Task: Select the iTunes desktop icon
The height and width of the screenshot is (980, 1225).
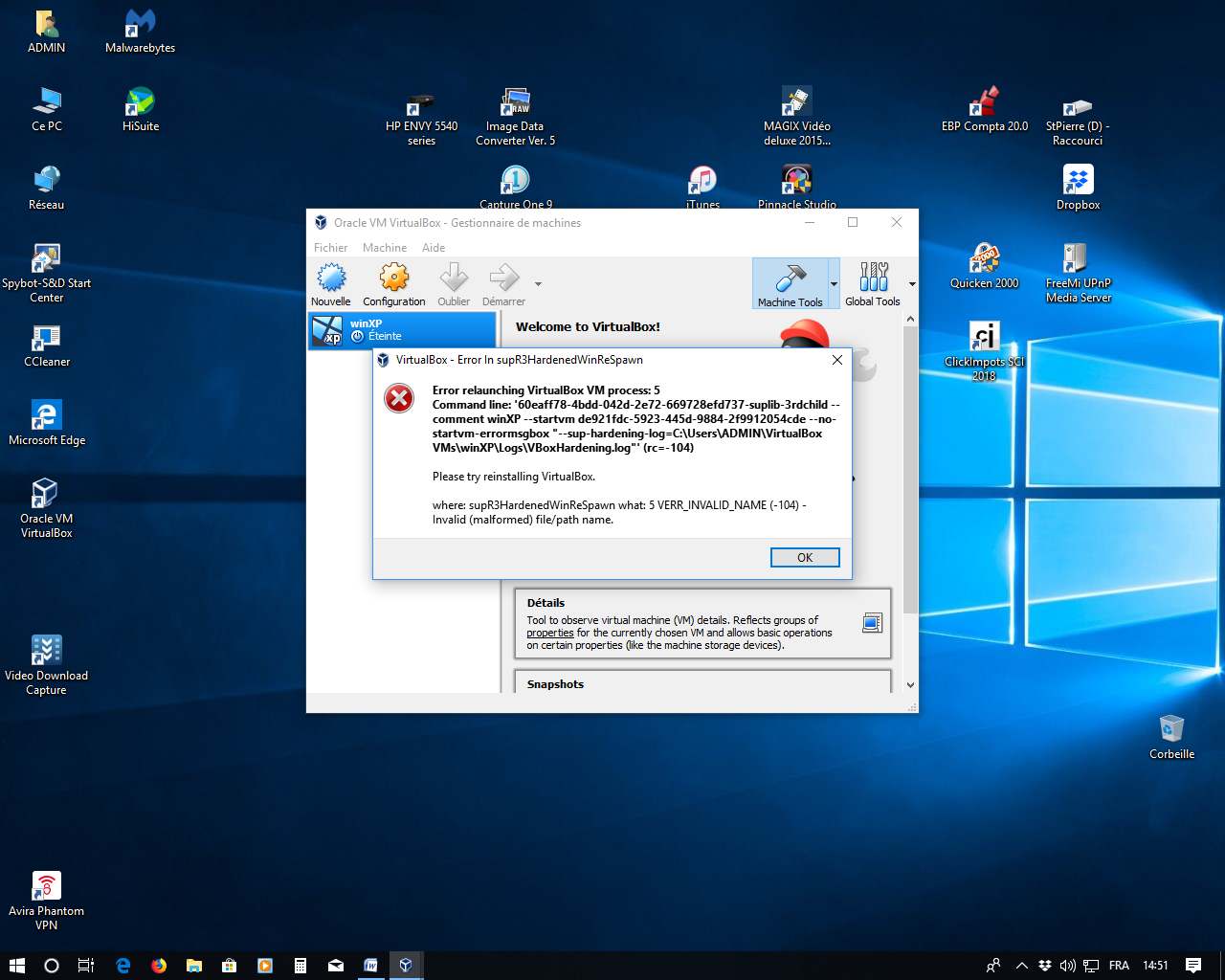Action: pyautogui.click(x=702, y=187)
